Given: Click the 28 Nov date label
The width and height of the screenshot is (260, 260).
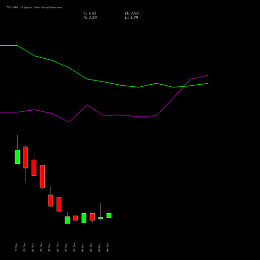Looking at the screenshot, I should (74, 248).
